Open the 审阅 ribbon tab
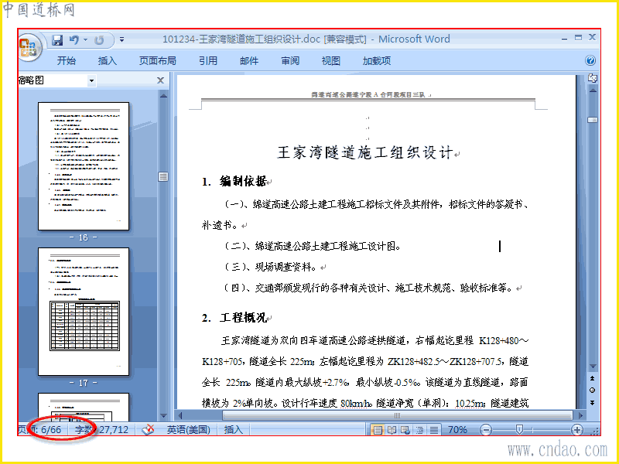 [x=290, y=61]
